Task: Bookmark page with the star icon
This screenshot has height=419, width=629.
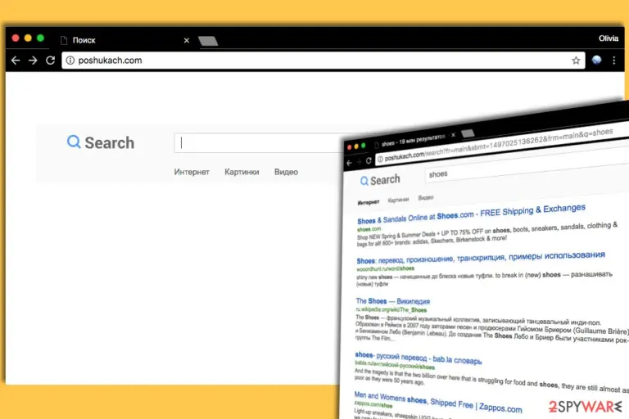Action: [x=576, y=60]
